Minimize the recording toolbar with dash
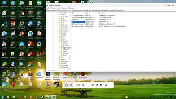 pos(110,85)
